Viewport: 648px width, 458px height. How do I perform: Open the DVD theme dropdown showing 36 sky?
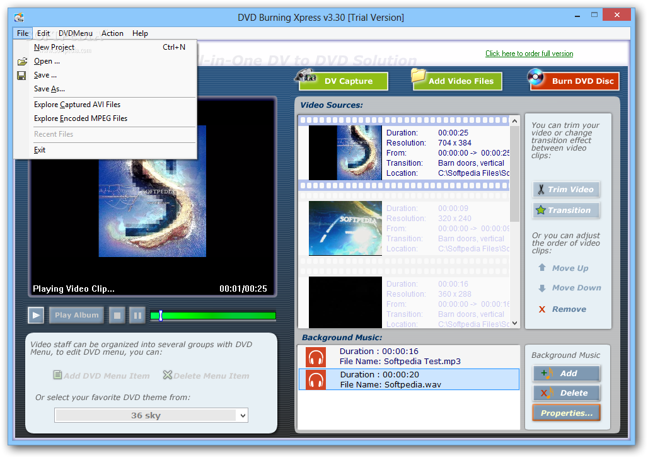click(x=151, y=415)
